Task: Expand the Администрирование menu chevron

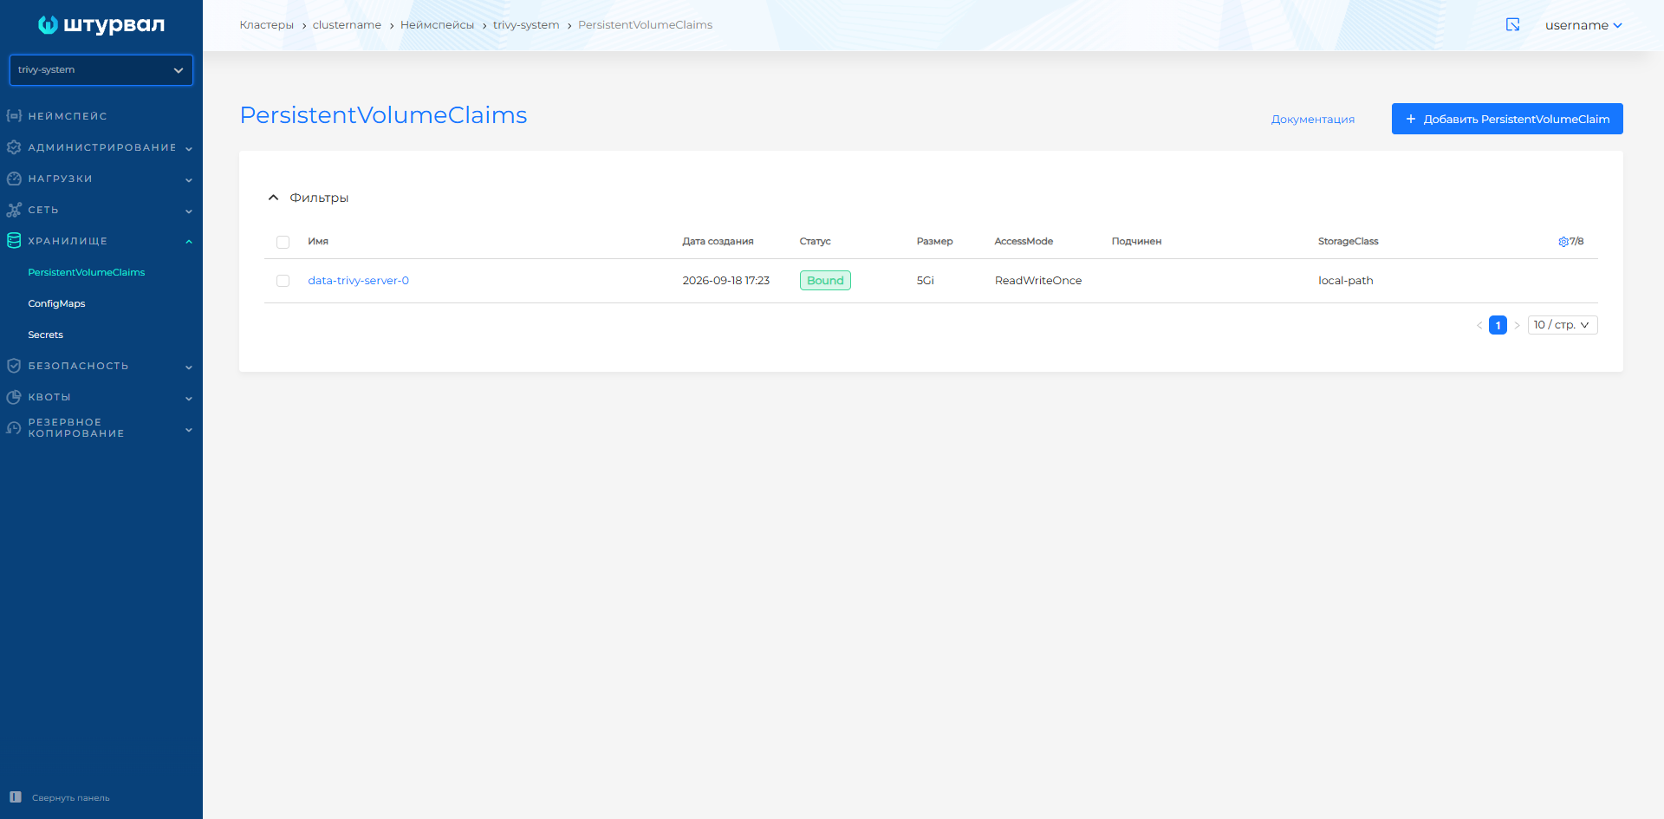Action: click(x=189, y=148)
